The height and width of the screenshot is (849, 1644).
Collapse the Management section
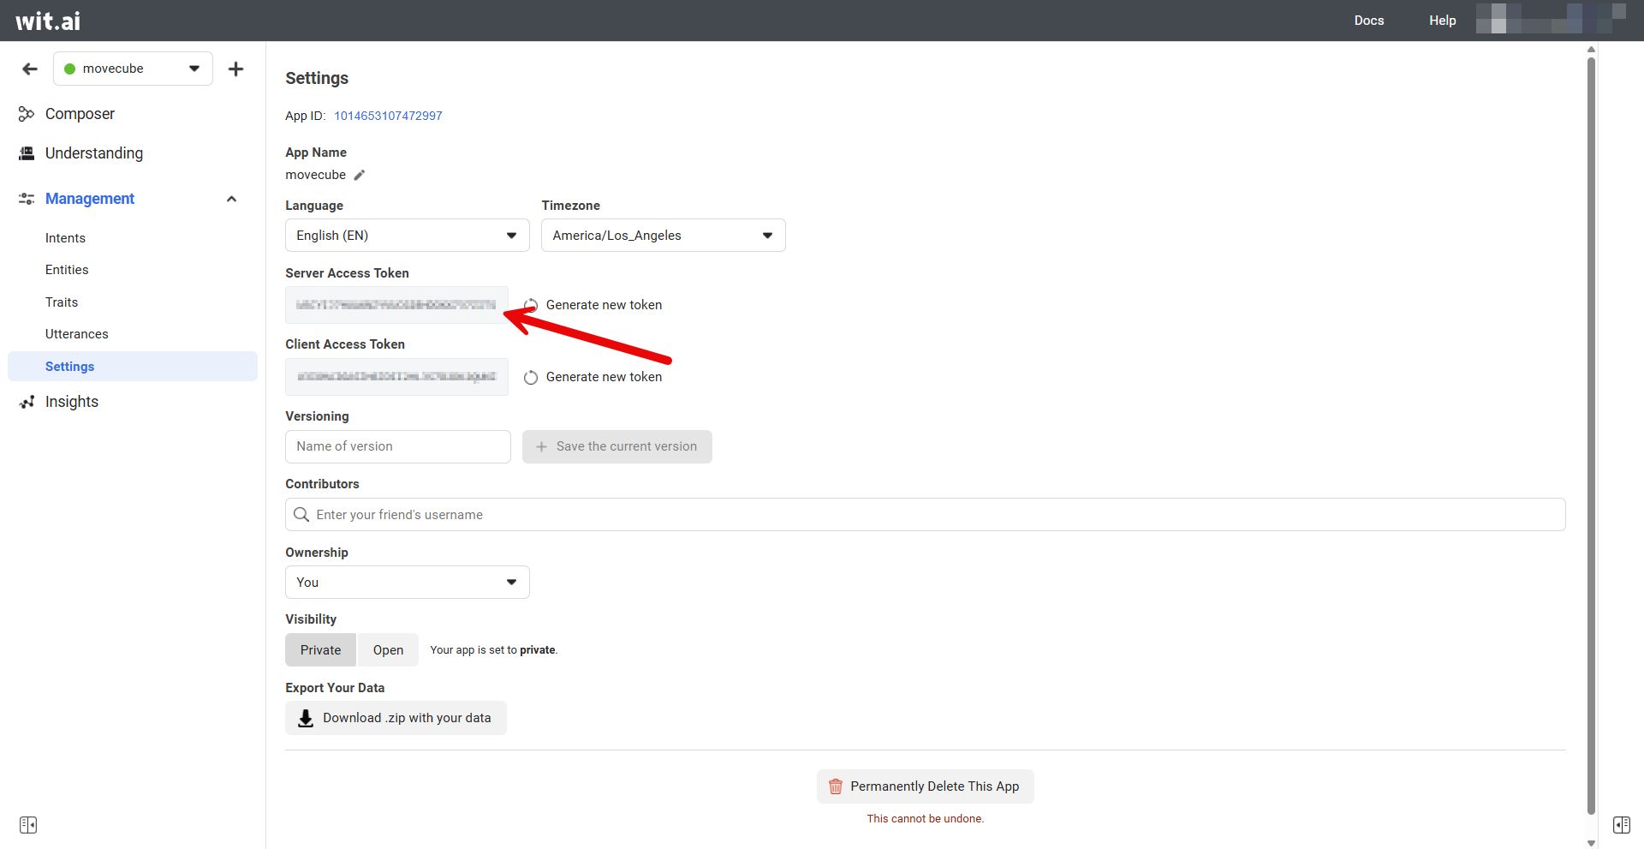coord(231,199)
